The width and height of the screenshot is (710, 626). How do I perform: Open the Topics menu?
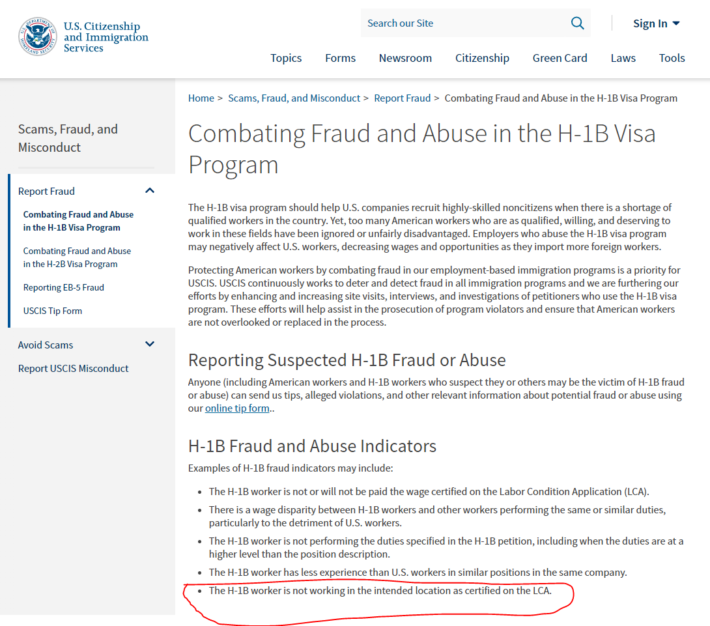click(x=286, y=58)
